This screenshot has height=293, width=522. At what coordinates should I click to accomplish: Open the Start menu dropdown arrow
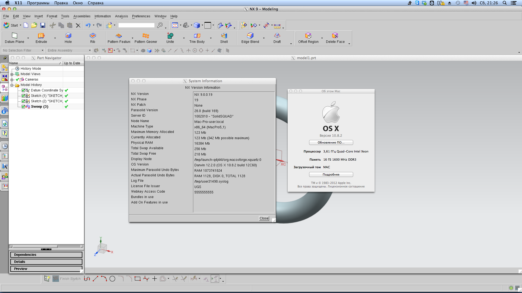pos(20,26)
